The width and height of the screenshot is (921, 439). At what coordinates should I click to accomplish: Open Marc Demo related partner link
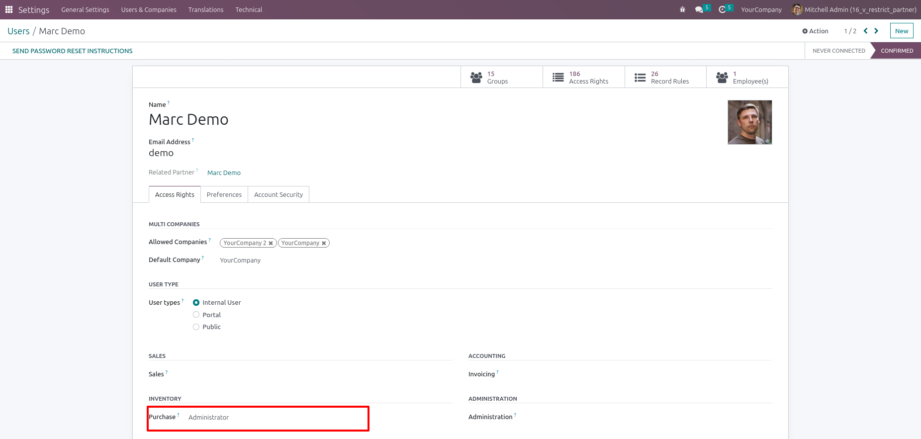(x=224, y=173)
